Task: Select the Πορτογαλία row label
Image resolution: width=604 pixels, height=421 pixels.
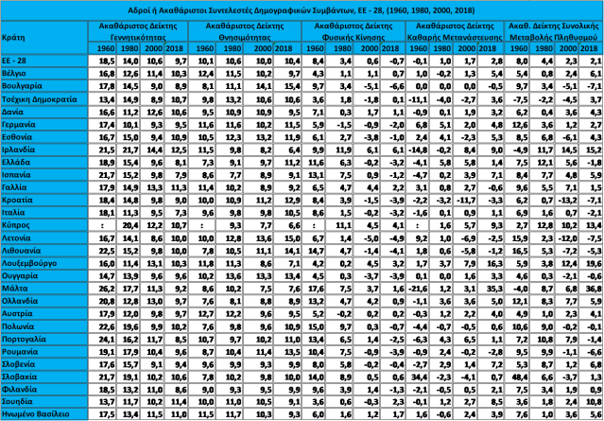Action: tap(26, 336)
